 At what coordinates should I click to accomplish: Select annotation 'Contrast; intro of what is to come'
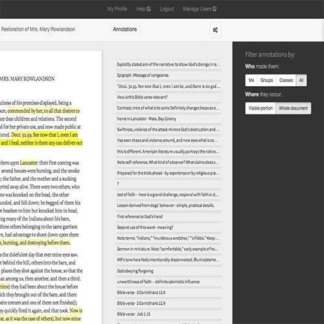[x=168, y=108]
